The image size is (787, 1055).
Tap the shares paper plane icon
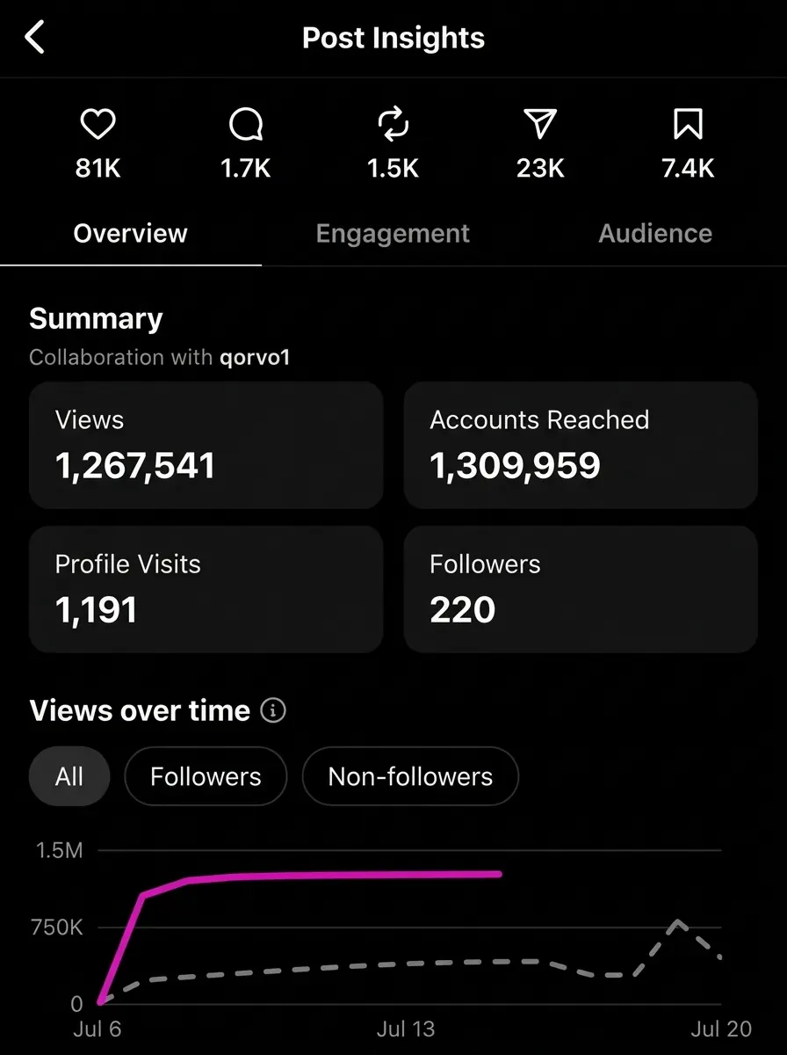pyautogui.click(x=540, y=127)
